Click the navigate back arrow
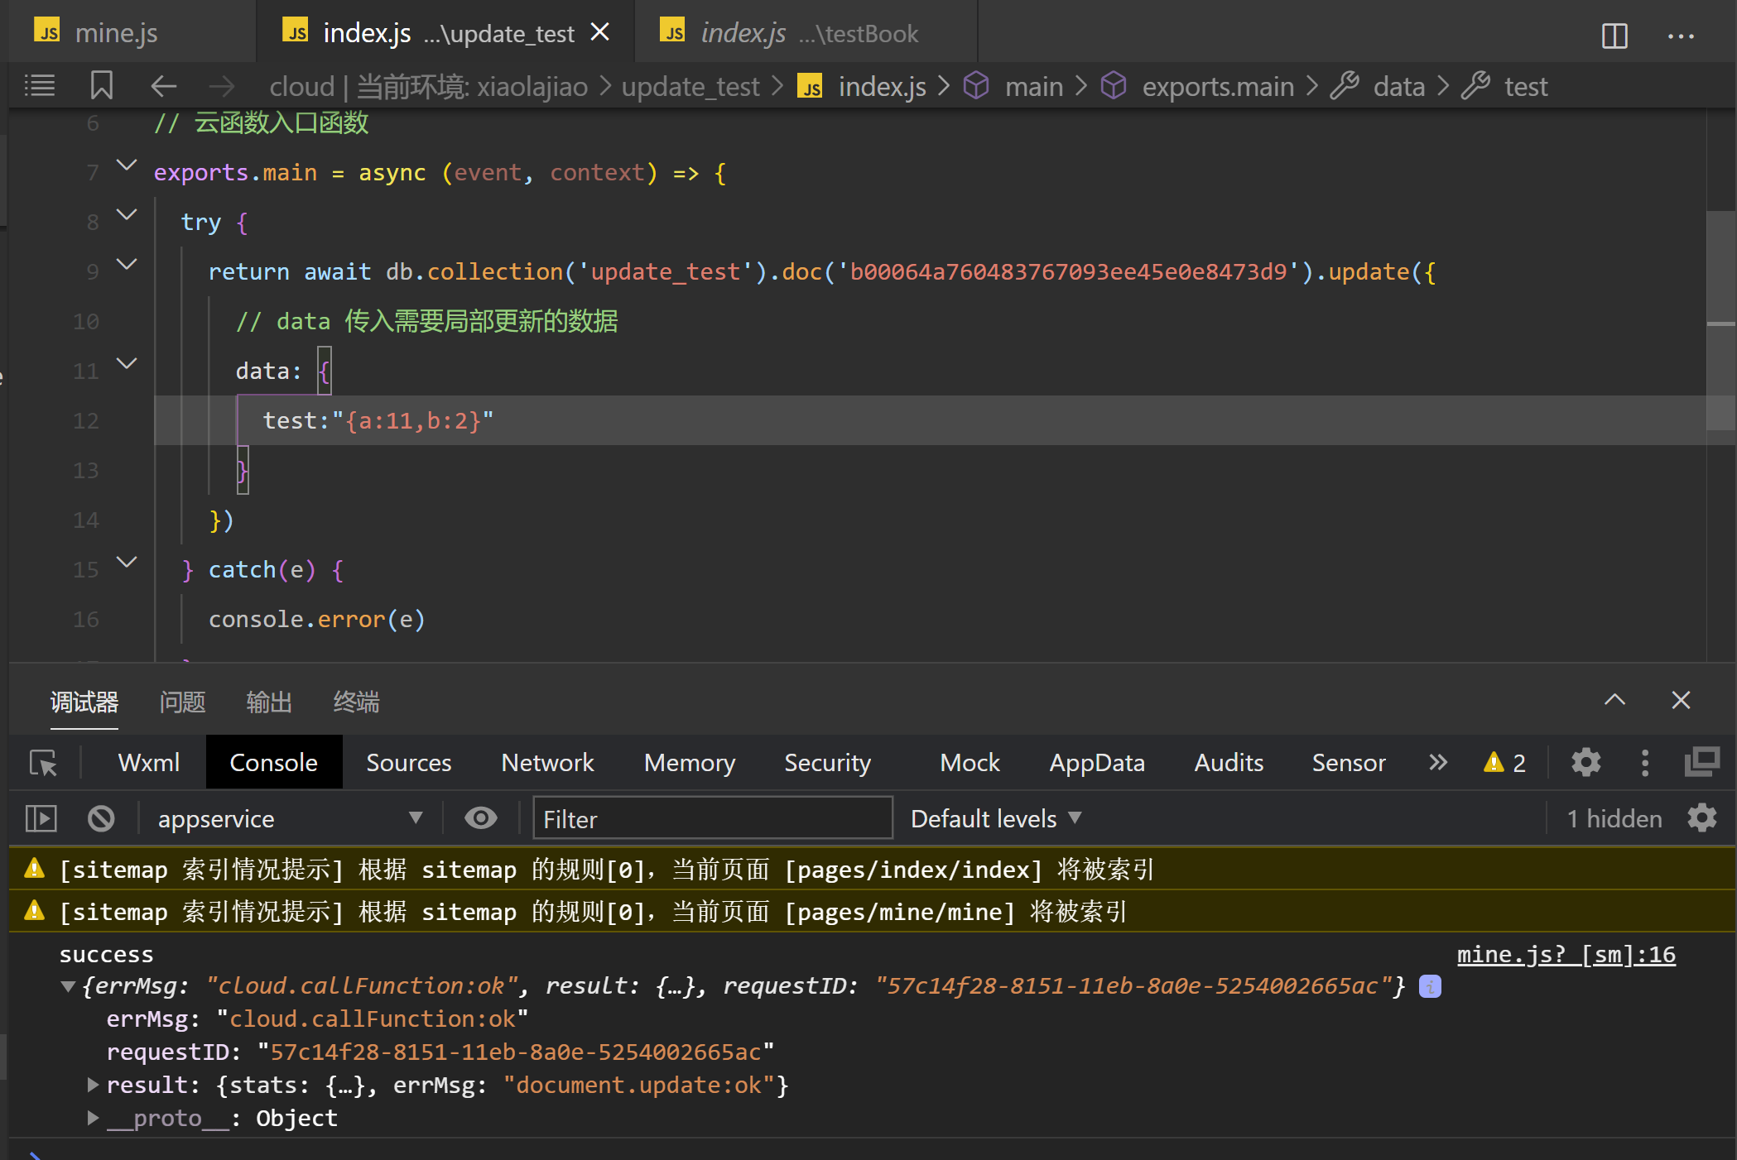The height and width of the screenshot is (1160, 1737). [x=164, y=85]
